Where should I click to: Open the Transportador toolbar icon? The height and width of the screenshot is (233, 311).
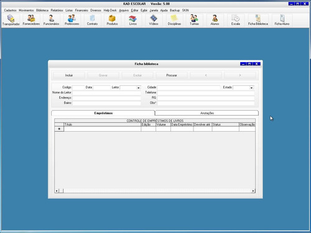click(x=11, y=20)
